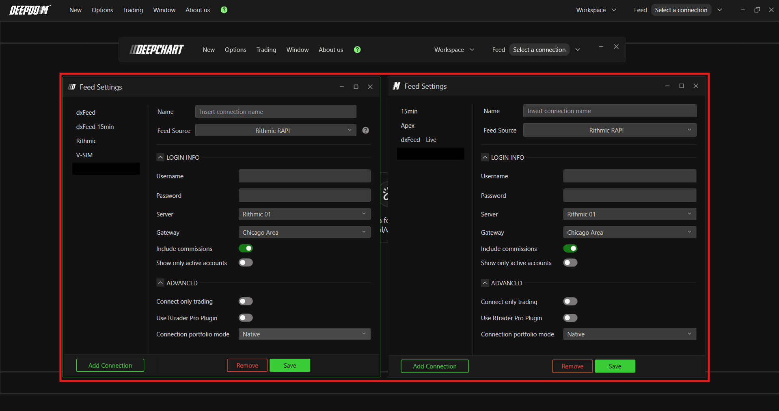This screenshot has width=779, height=411.
Task: Click the left Feed Settings window title icon
Action: [x=72, y=87]
